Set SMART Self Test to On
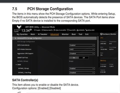Screen dimensions: 120x93 coord(74,58)
